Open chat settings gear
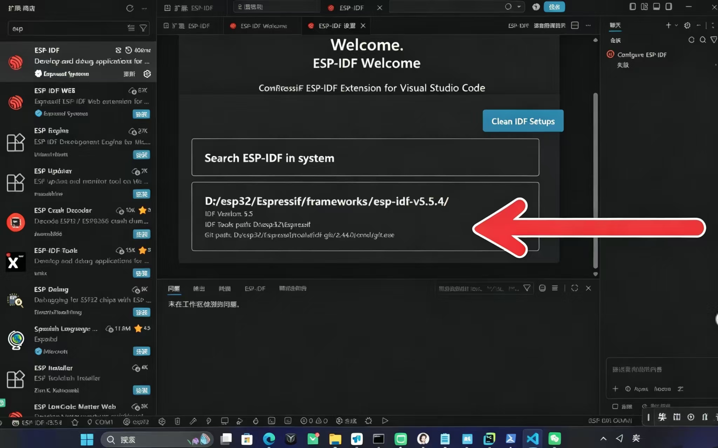 click(x=687, y=25)
